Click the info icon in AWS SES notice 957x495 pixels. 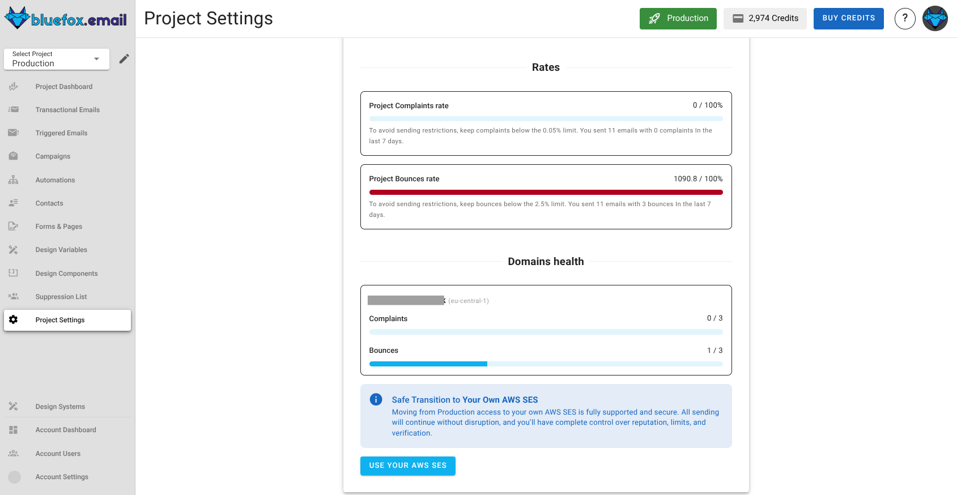376,400
